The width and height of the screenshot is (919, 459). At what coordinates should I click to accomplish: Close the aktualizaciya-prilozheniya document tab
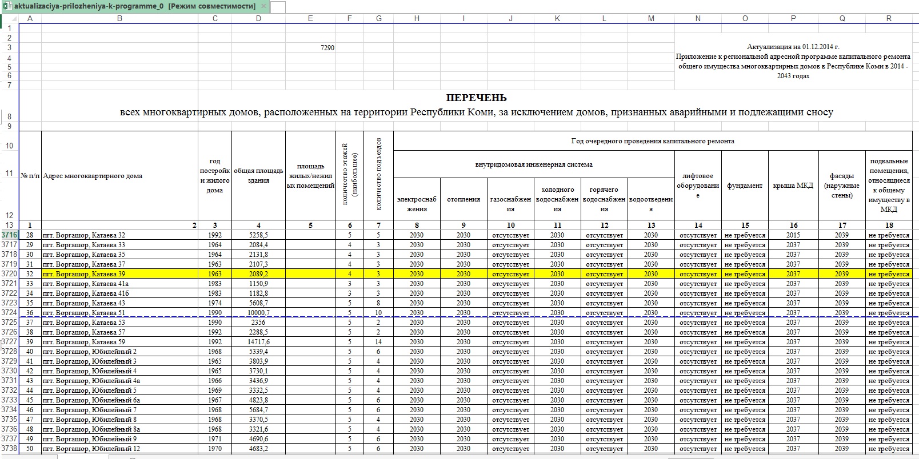[x=262, y=6]
